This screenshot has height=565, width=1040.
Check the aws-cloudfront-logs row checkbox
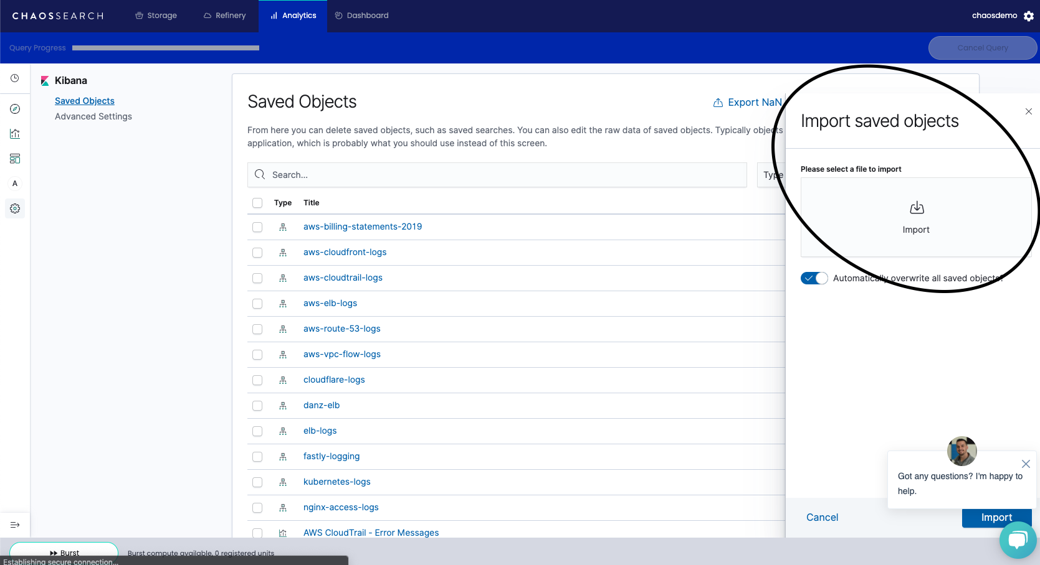tap(257, 253)
